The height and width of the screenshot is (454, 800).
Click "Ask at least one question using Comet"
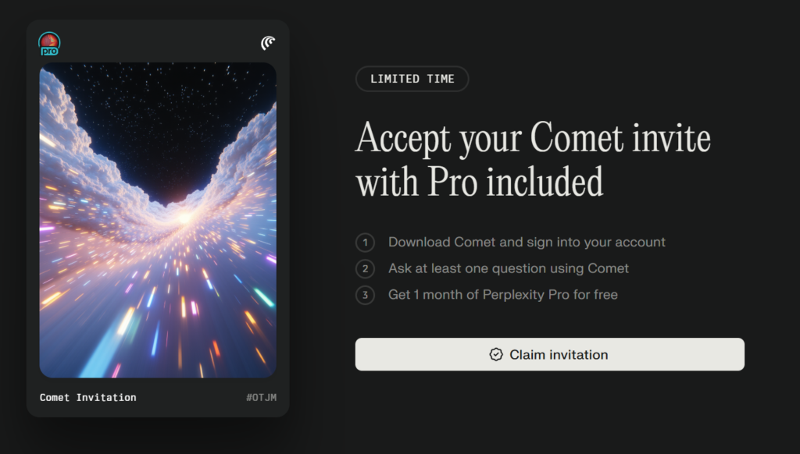tap(508, 268)
